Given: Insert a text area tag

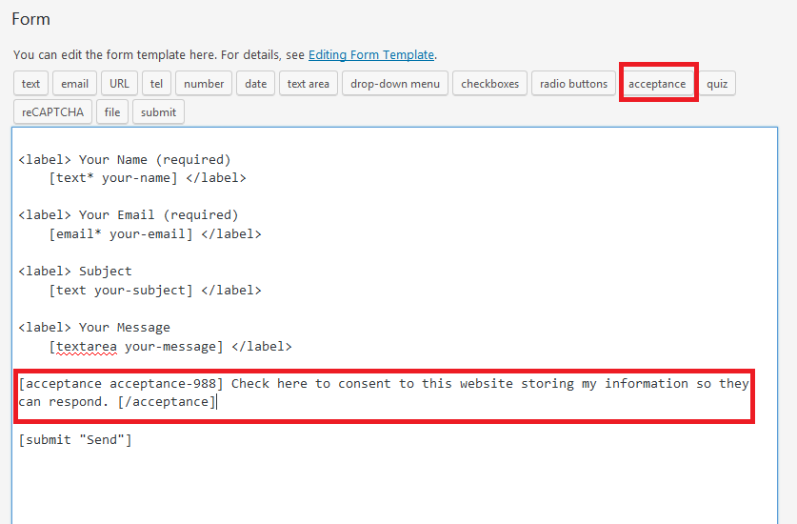Looking at the screenshot, I should (x=308, y=84).
